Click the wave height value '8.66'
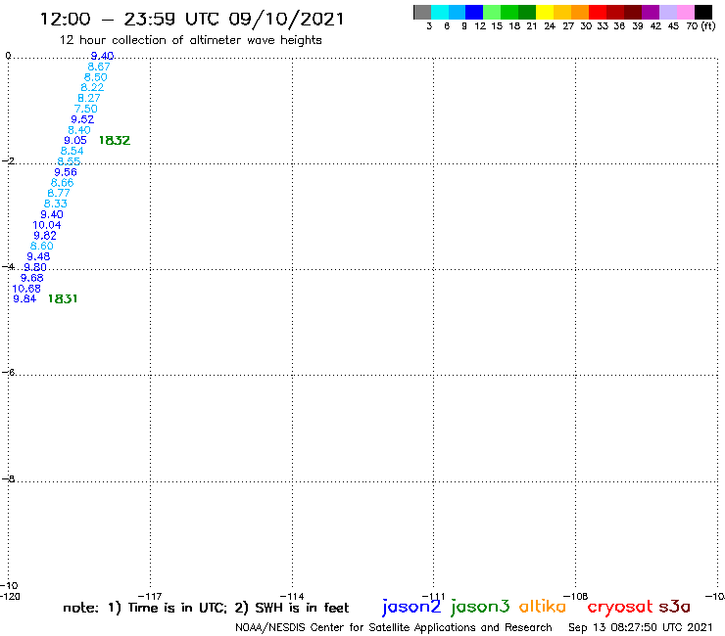 [x=63, y=183]
